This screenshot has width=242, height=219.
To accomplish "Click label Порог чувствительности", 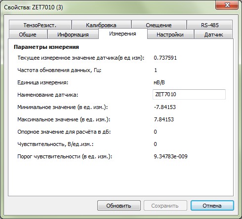I will pyautogui.click(x=65, y=156).
